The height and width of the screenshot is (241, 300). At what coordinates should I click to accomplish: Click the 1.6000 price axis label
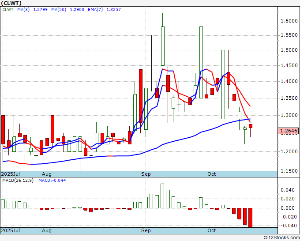pyautogui.click(x=289, y=21)
